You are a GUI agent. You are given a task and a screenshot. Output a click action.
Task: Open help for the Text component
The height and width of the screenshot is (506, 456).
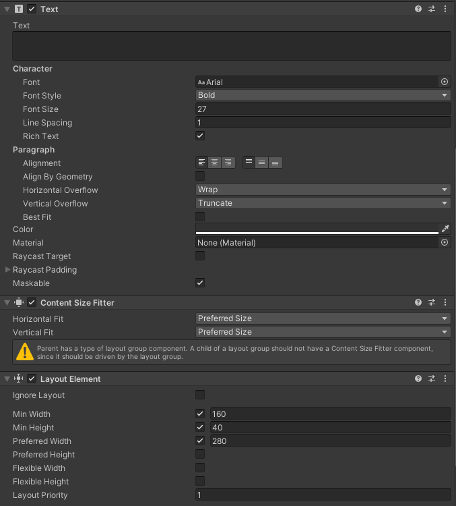coord(418,9)
